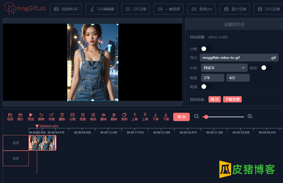Turn on the 高清 HD toggle
This screenshot has height=183, width=283.
207,87
